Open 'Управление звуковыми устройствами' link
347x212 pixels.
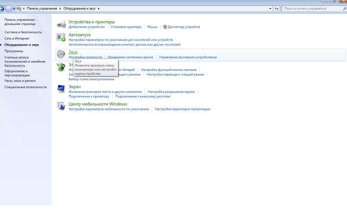[x=188, y=57]
